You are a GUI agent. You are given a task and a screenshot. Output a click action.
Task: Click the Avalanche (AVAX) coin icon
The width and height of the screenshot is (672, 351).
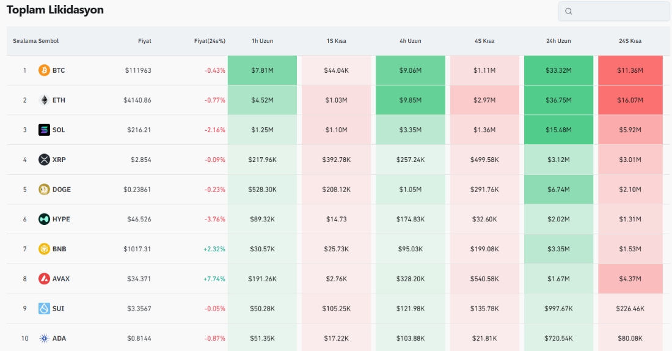coord(44,279)
